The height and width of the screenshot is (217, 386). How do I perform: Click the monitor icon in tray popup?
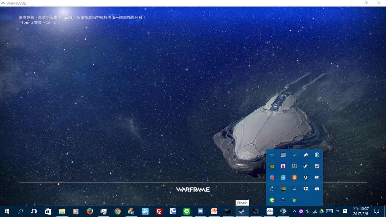(x=283, y=155)
